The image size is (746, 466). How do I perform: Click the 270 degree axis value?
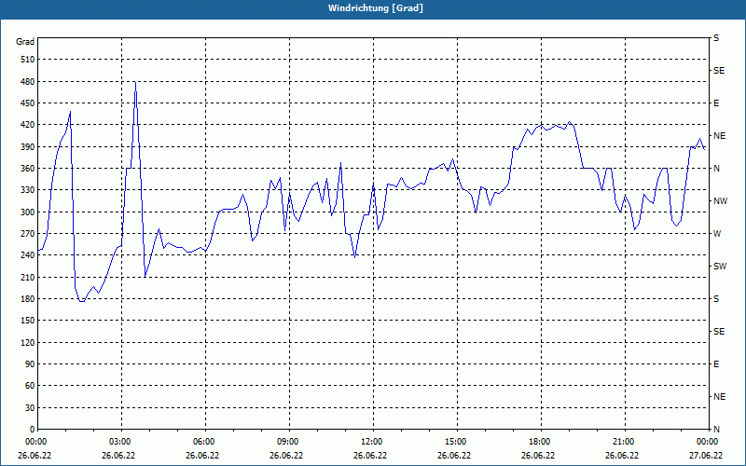click(x=27, y=234)
